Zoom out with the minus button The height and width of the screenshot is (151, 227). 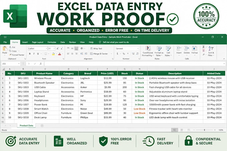194,130
